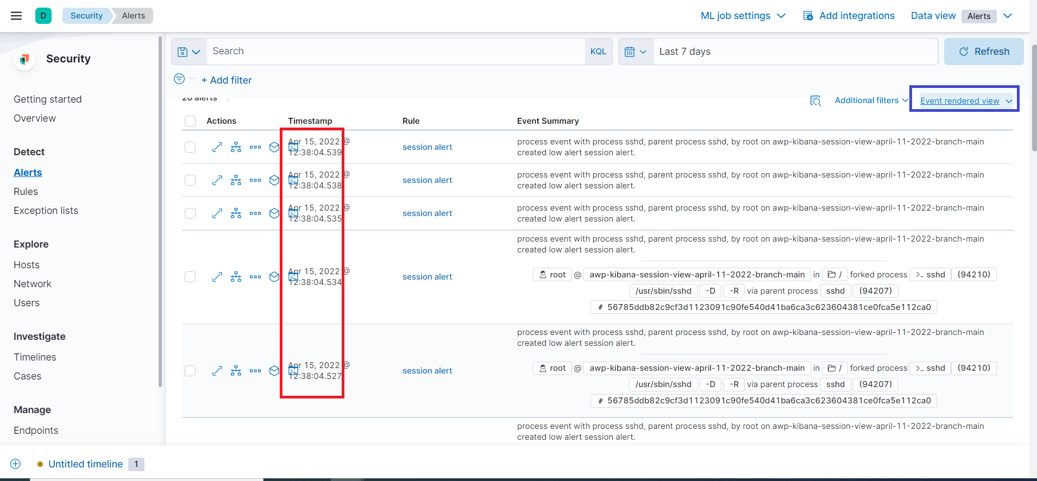Analyze event for alert at 12:38:04.538
The height and width of the screenshot is (481, 1037).
point(236,180)
